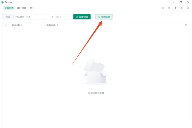Open the 偏好设置 tab

(x=22, y=8)
